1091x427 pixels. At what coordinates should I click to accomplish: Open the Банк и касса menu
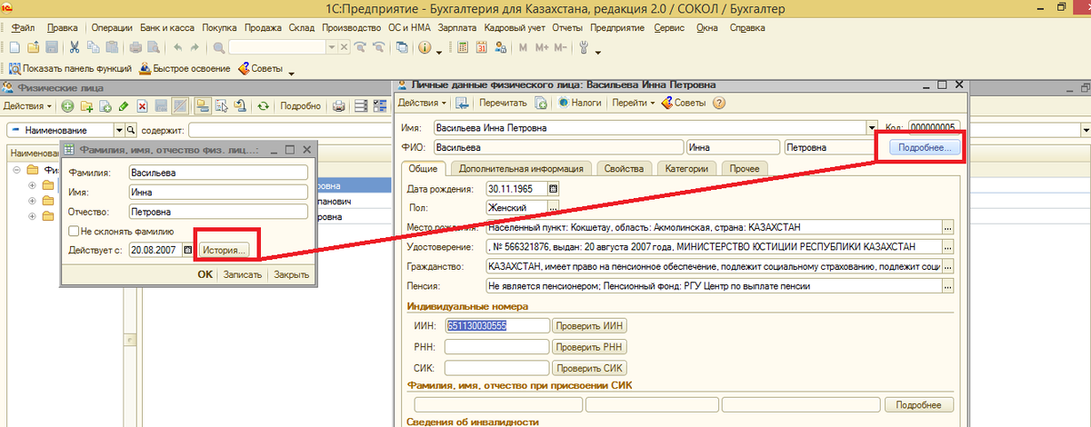click(x=166, y=27)
